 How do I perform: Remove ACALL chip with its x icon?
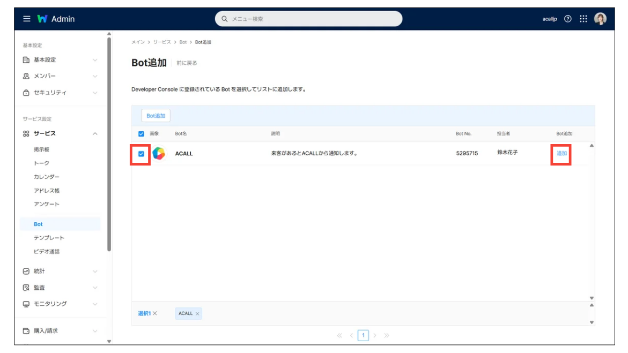[197, 314]
